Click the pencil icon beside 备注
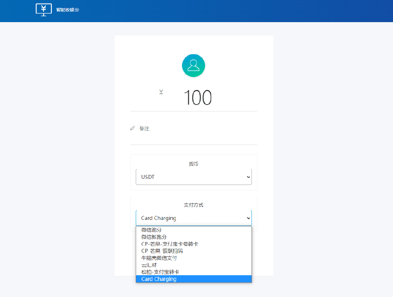The image size is (393, 297). tap(133, 128)
